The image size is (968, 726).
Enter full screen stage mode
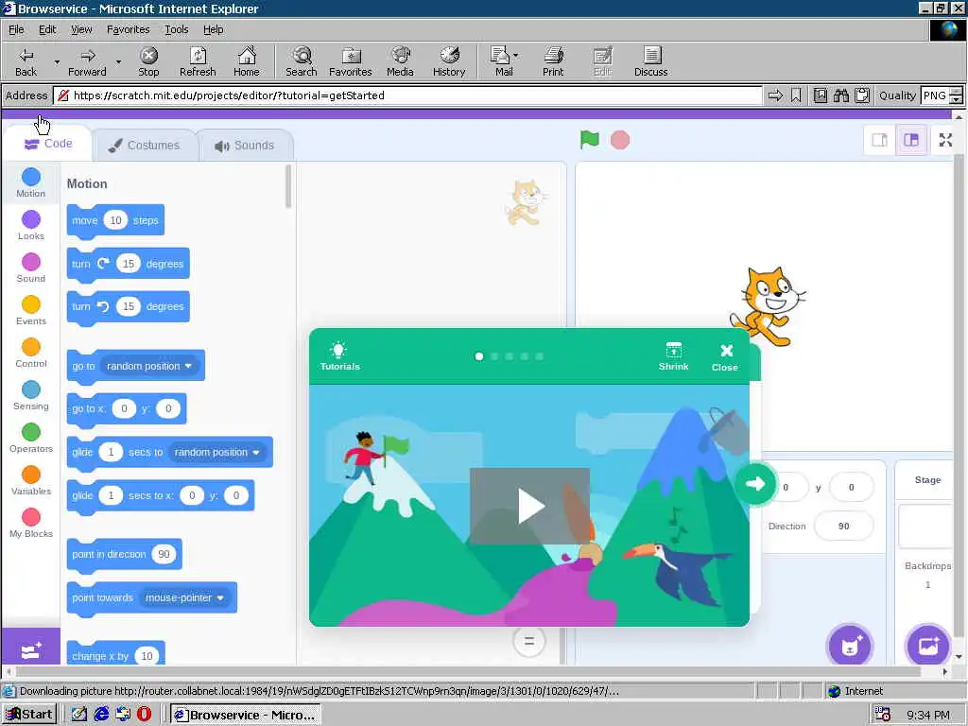click(x=945, y=140)
